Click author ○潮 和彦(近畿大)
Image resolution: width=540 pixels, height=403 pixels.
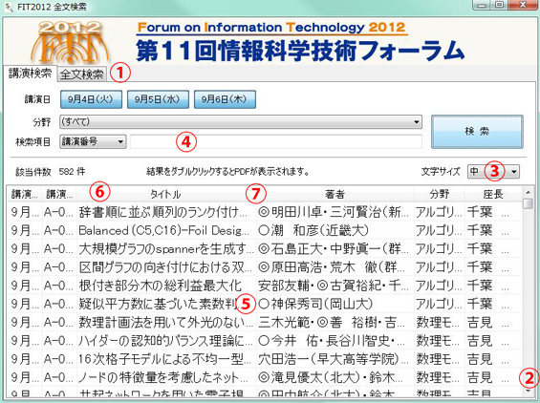coord(313,230)
